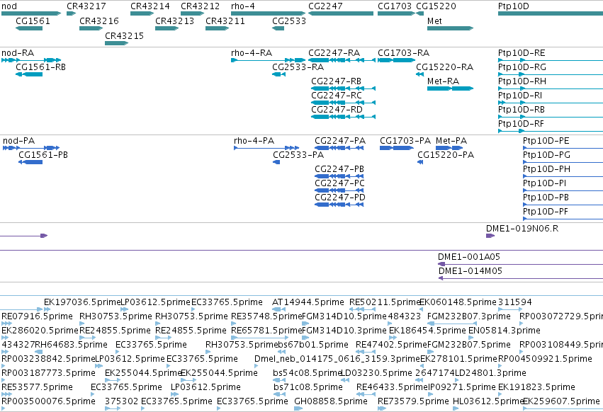Screen dimensions: 603x412
Task: Select protein Ptp10D-PI
Action: [563, 190]
